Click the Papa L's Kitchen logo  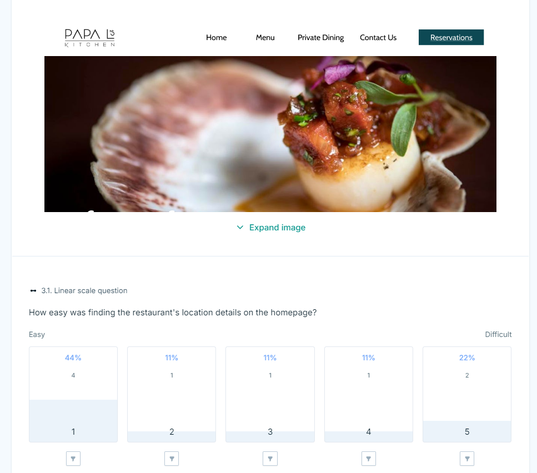tap(90, 38)
